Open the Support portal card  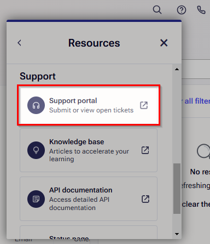(x=89, y=105)
